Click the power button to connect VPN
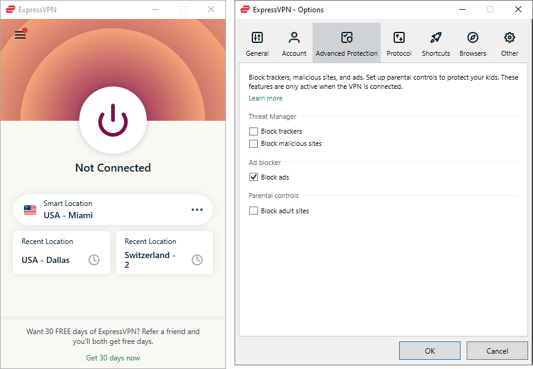The width and height of the screenshot is (533, 369). pyautogui.click(x=113, y=120)
